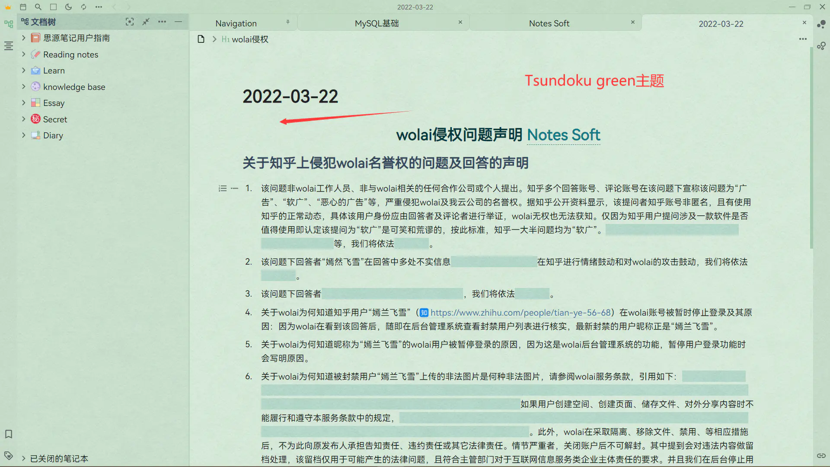The image size is (830, 467).
Task: Open global search magnifier
Action: (x=38, y=7)
